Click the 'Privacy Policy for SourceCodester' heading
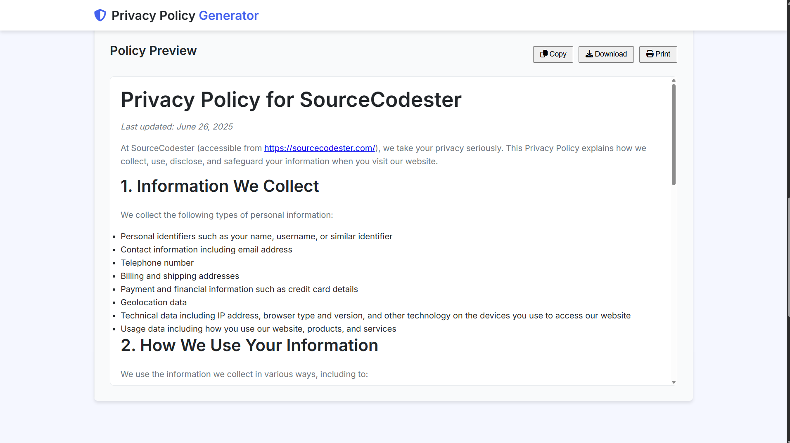 click(x=291, y=99)
